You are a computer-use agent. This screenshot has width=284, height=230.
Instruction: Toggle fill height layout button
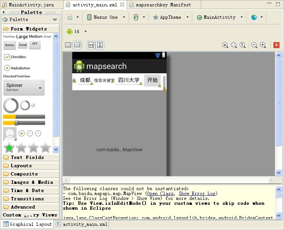100,45
